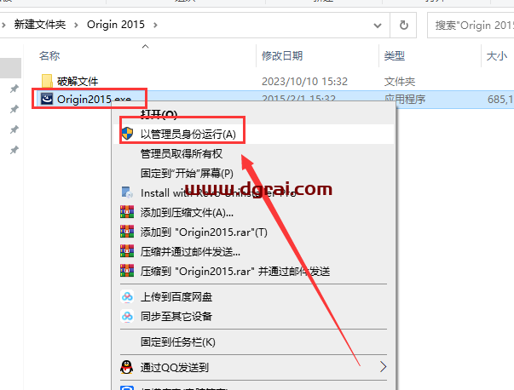Click the 破解文件 folder icon
The image size is (514, 390).
47,81
